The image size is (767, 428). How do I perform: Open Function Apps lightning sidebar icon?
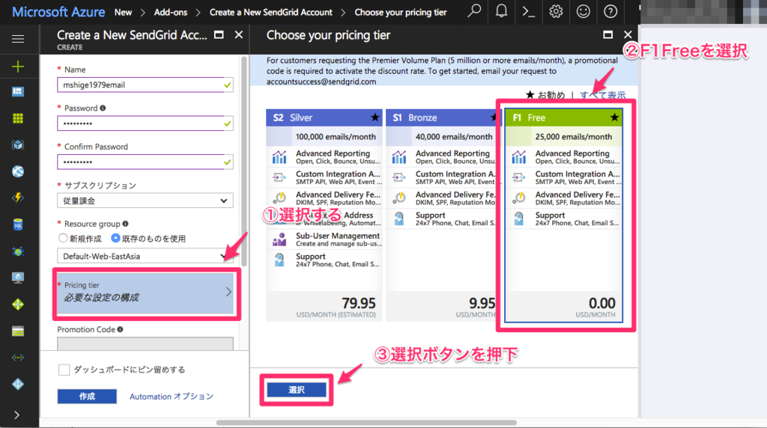click(18, 198)
